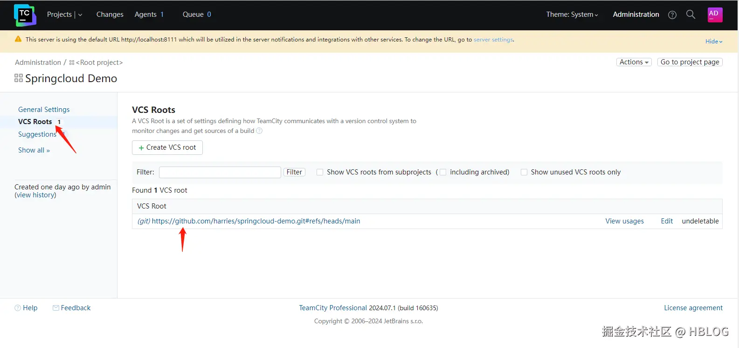Screen dimensions: 739x348
Task: Check the including archived checkbox
Action: pyautogui.click(x=443, y=172)
